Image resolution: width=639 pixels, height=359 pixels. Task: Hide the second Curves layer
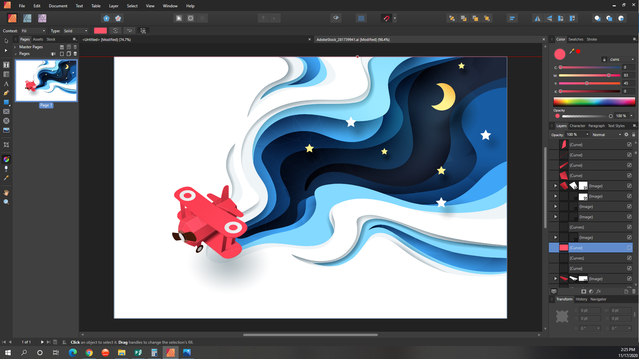(x=629, y=258)
